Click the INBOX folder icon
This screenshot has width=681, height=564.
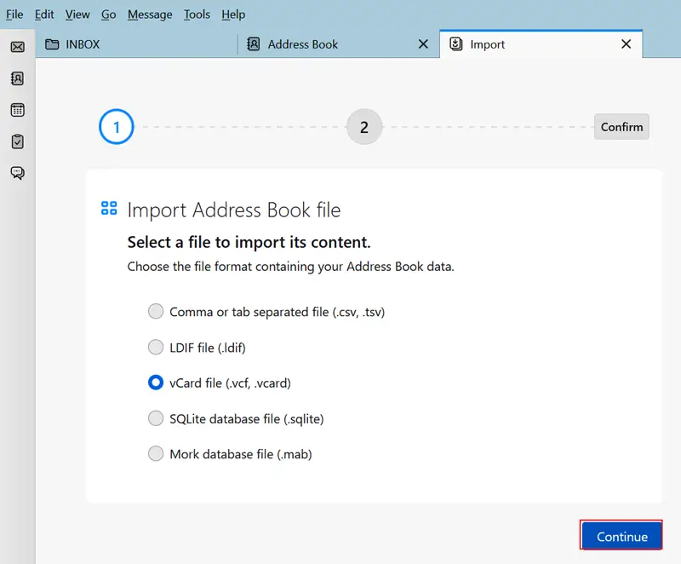52,44
